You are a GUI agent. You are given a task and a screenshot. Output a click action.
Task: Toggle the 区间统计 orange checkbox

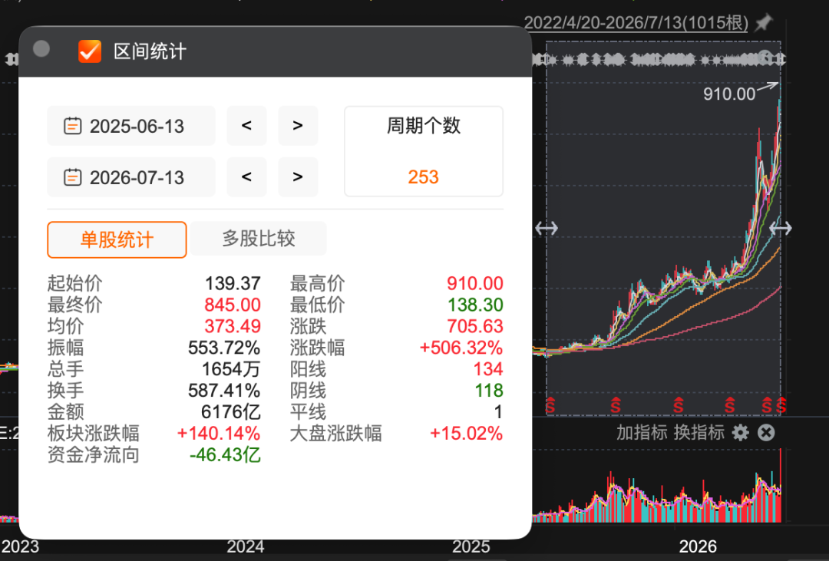point(89,51)
